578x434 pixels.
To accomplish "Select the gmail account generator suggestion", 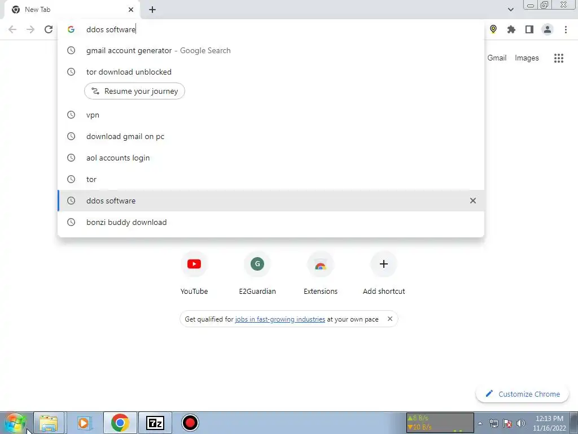I will pyautogui.click(x=271, y=50).
